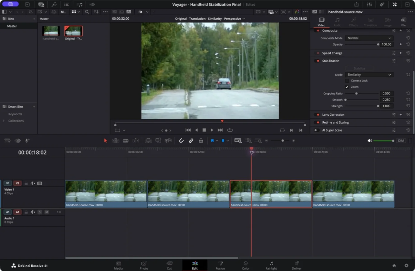This screenshot has height=271, width=415.
Task: Go to the project manager home icon
Action: (x=394, y=266)
